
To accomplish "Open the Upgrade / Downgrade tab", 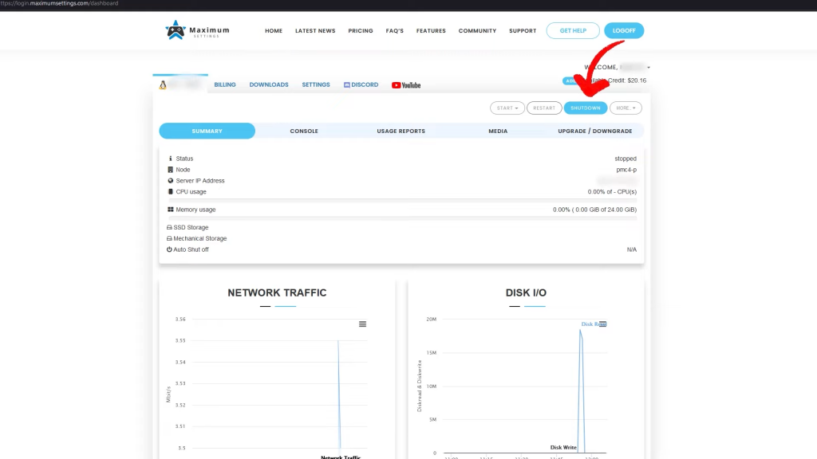I will click(594, 131).
